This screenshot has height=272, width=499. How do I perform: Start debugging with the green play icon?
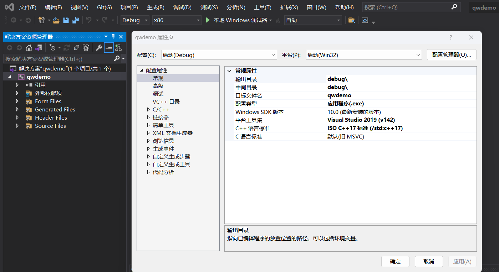(208, 20)
